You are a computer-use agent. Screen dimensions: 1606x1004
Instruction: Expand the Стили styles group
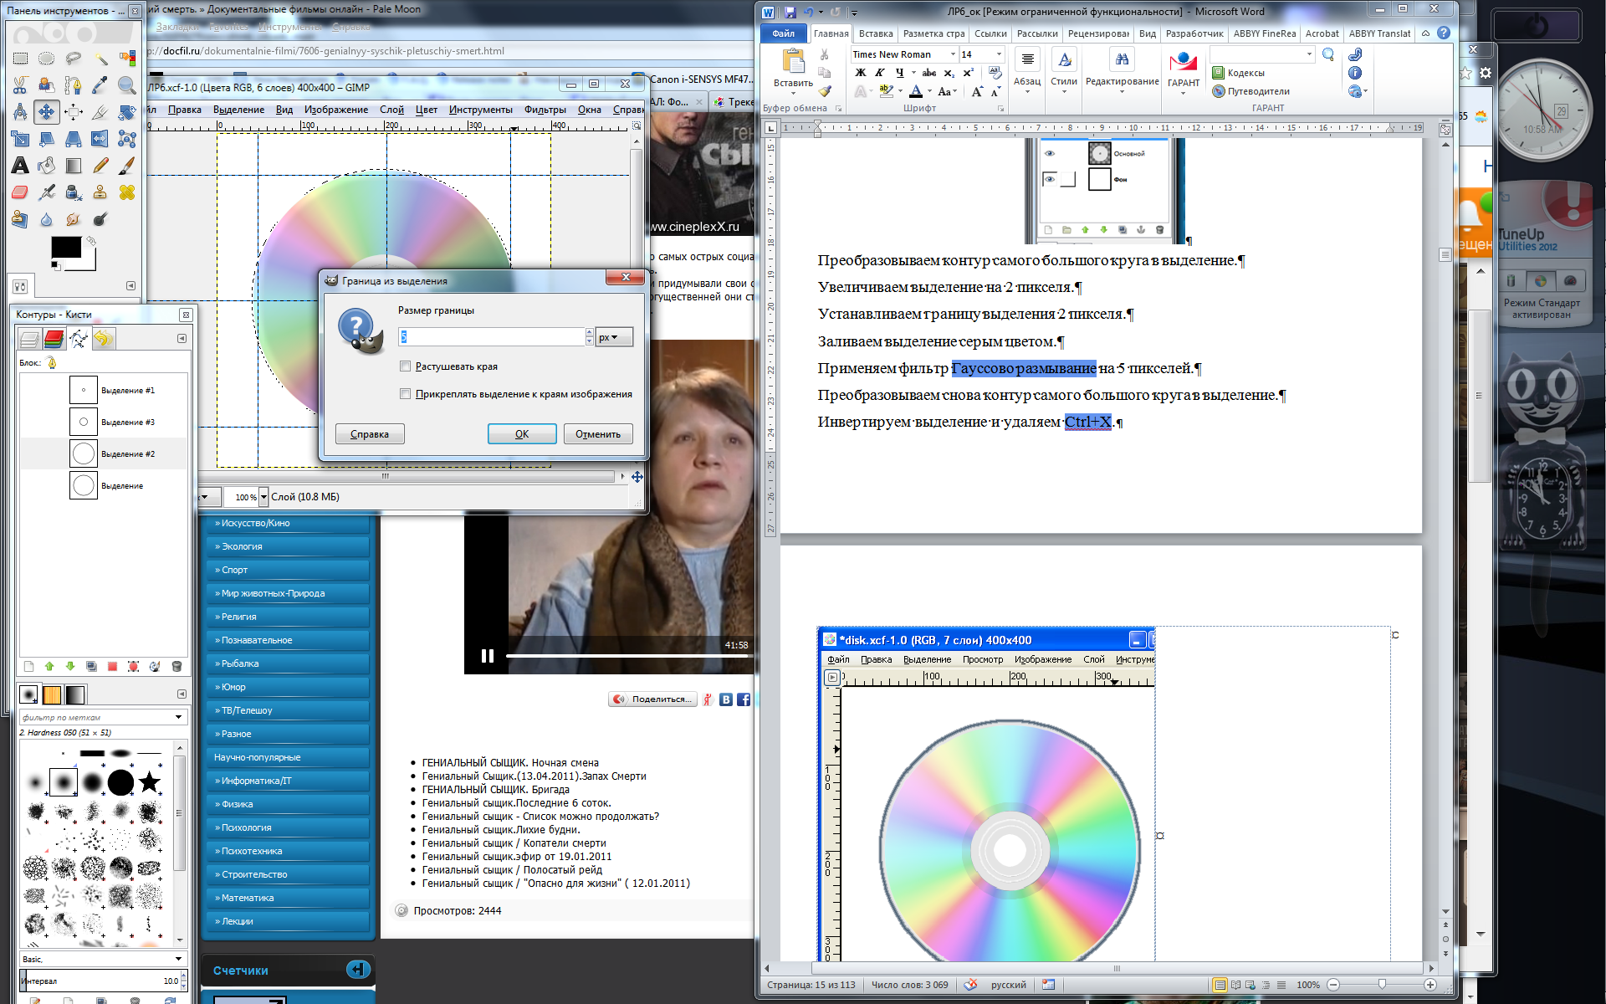click(x=1064, y=72)
